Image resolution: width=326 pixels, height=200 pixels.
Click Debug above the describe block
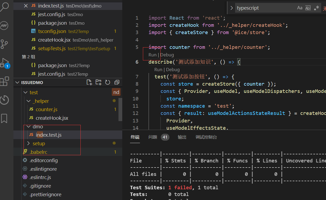coord(167,55)
